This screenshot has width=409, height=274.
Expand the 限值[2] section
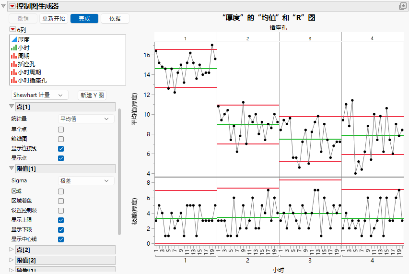12,260
